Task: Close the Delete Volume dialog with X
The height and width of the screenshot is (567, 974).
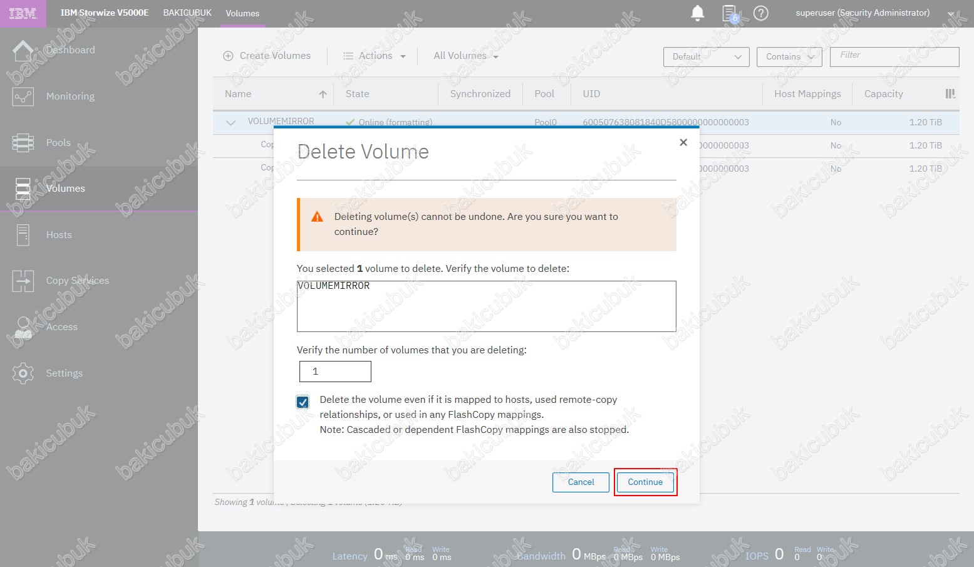Action: (x=683, y=142)
